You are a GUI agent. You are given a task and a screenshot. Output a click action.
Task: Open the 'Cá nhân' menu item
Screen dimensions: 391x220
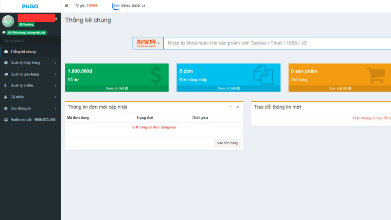[x=17, y=97]
